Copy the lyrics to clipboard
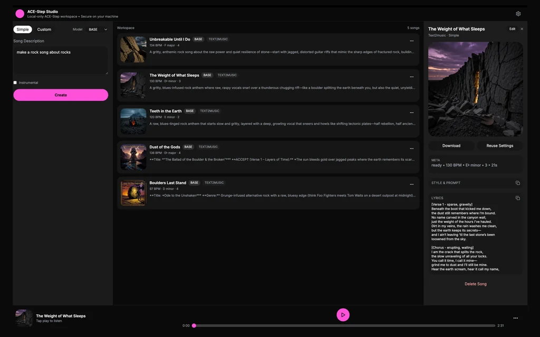The image size is (540, 337). coord(517,198)
